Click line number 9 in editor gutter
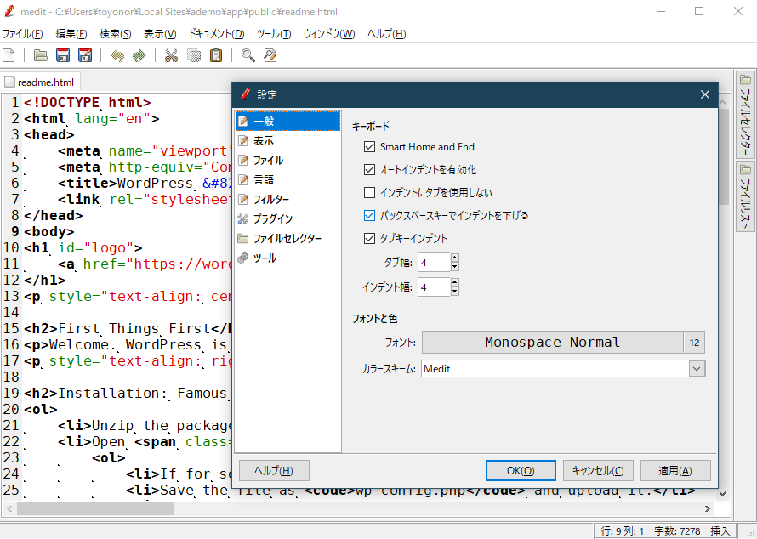This screenshot has height=539, width=757. [15, 231]
